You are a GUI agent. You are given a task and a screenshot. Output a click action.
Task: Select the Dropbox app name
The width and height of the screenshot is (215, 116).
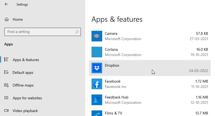pos(112,65)
